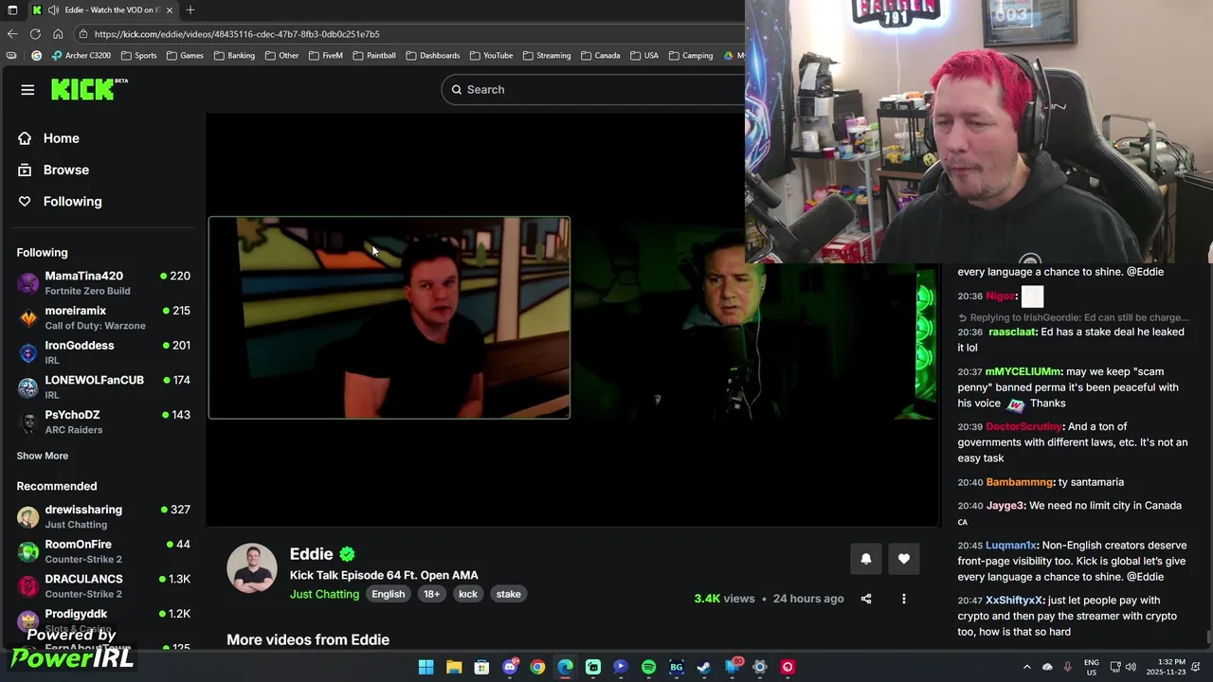Click DRACULANCS channel avatar
1213x682 pixels.
pyautogui.click(x=28, y=585)
